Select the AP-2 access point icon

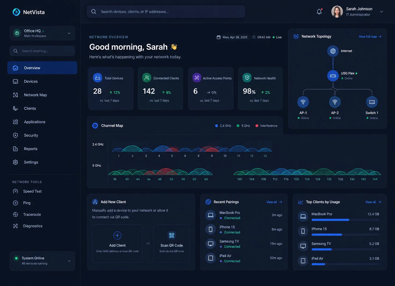pos(335,102)
